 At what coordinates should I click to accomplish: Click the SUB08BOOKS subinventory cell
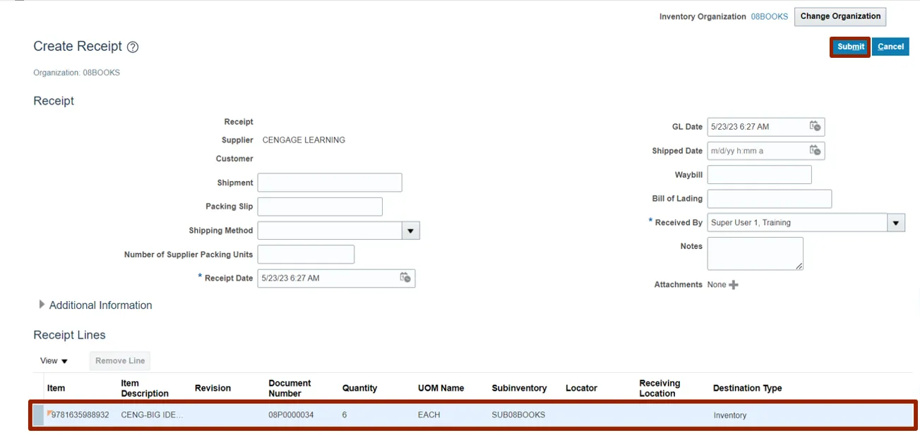(518, 415)
